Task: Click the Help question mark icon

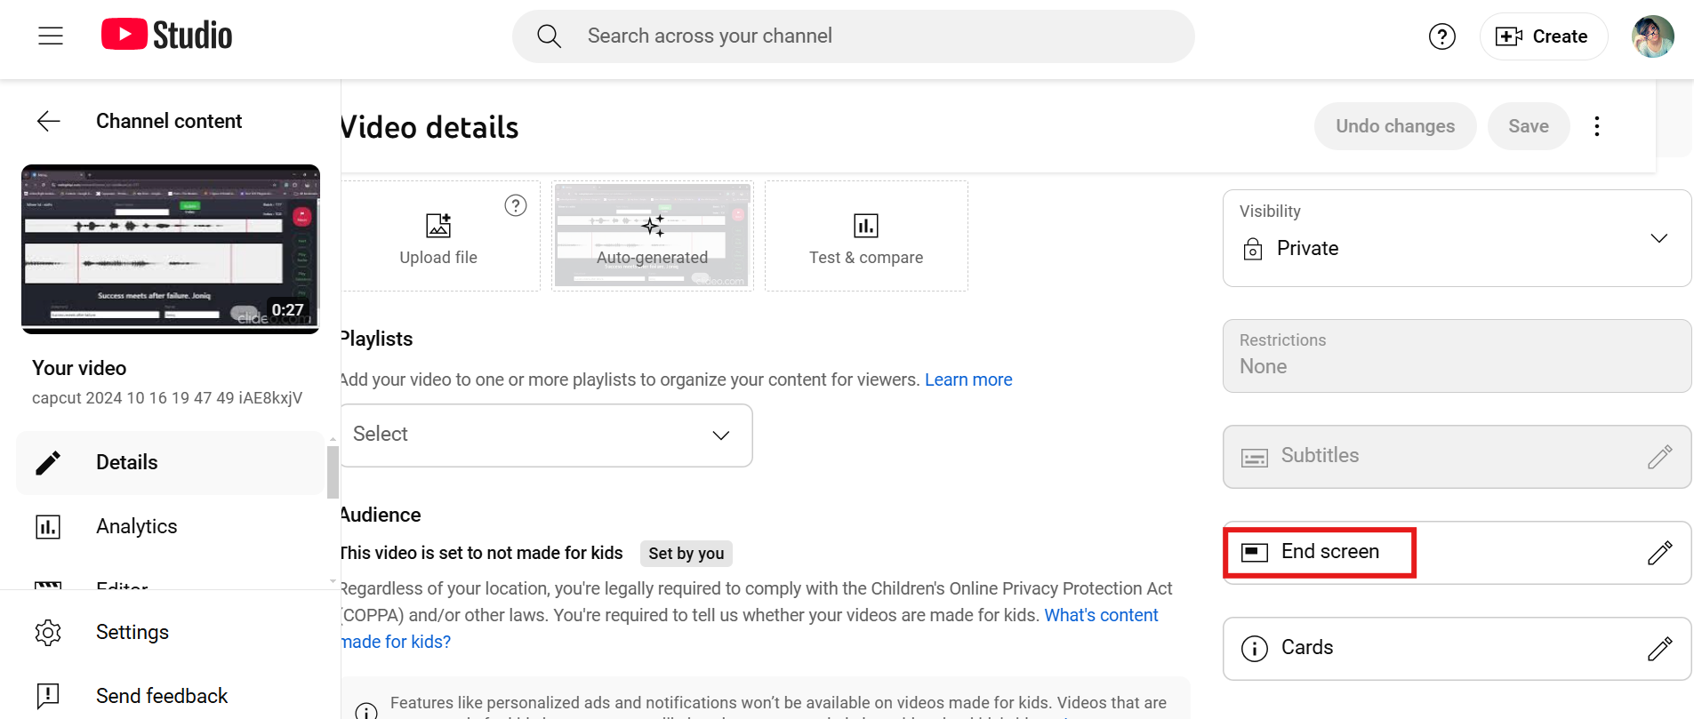Action: point(1441,36)
